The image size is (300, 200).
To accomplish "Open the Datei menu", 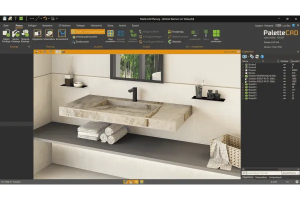I will pos(6,25).
